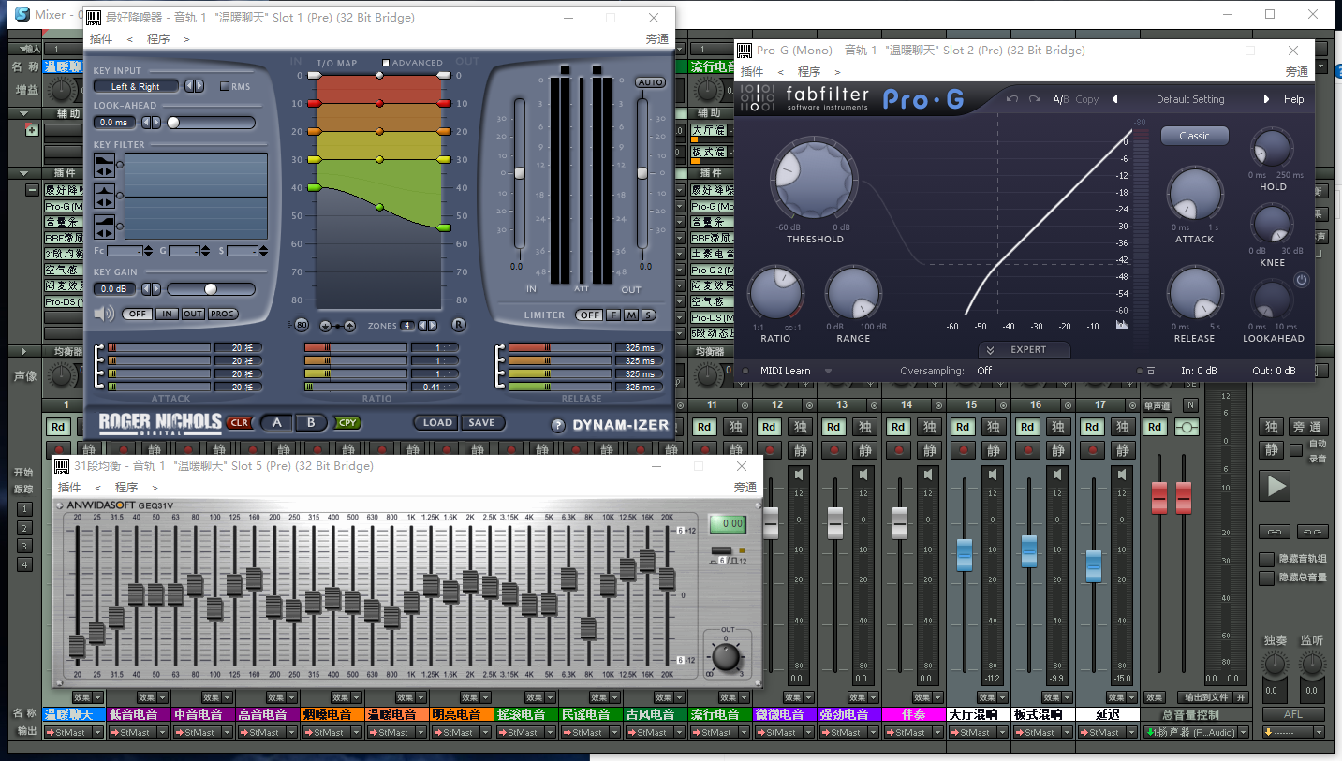Open the Left & Right key input selector
This screenshot has width=1342, height=761.
point(137,86)
